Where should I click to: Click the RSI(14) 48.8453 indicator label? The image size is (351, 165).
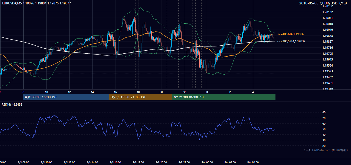[x=12, y=105]
